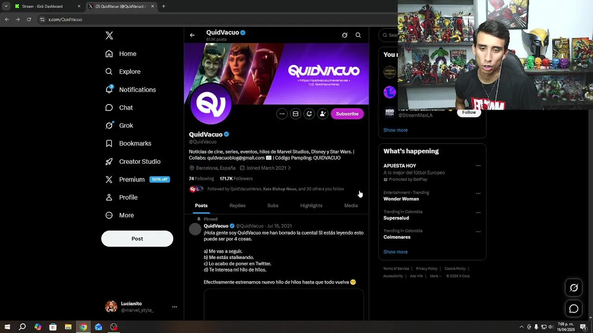Click the Grok icon in profile header
The width and height of the screenshot is (593, 333).
pos(345,35)
